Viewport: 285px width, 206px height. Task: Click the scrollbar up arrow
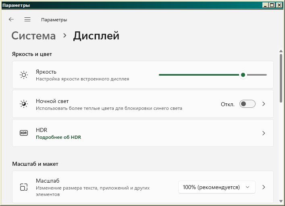(281, 51)
